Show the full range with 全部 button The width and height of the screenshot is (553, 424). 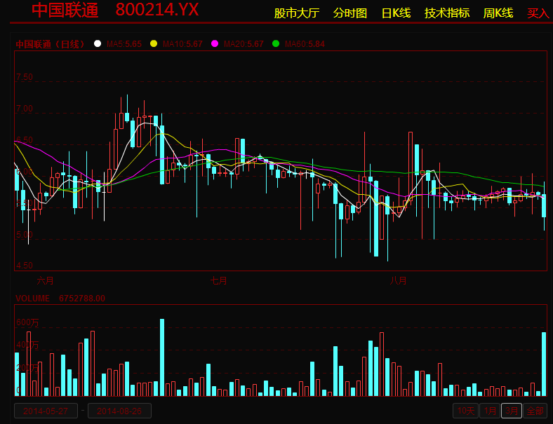click(x=535, y=411)
